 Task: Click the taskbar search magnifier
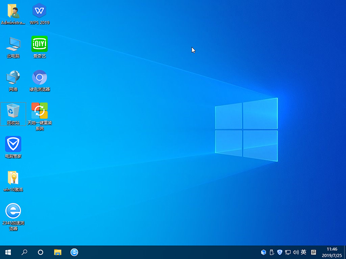tap(24, 252)
